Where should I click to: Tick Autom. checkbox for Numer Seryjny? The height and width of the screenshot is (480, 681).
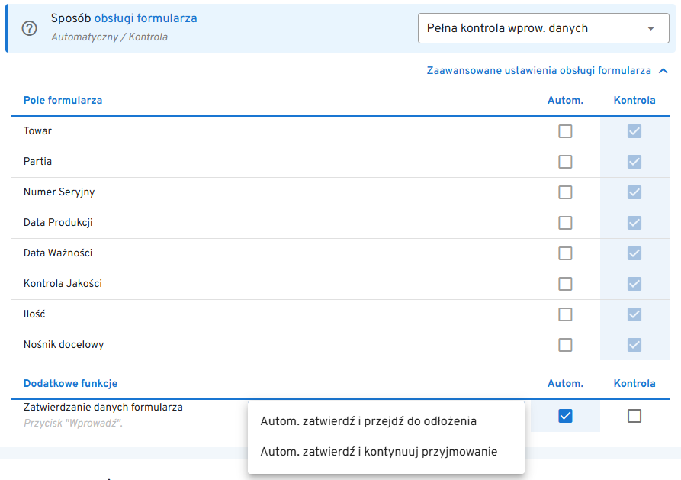pyautogui.click(x=565, y=192)
